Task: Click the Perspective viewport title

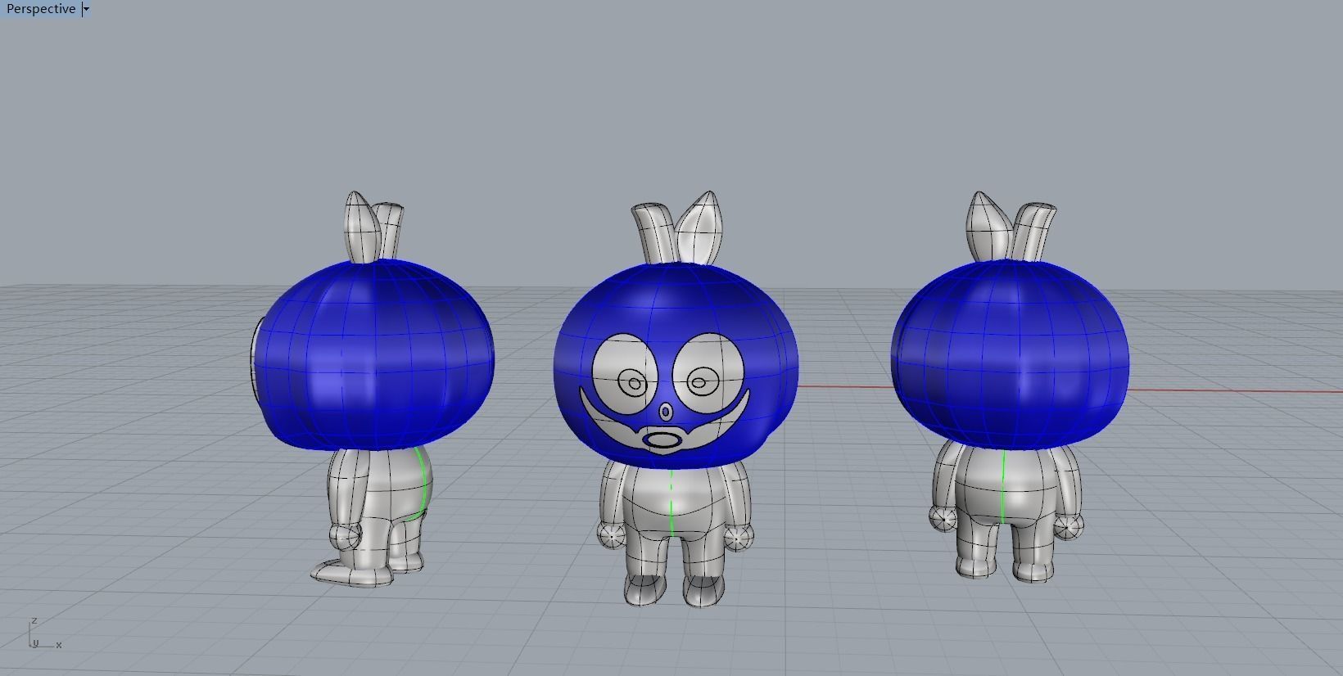Action: click(x=41, y=9)
